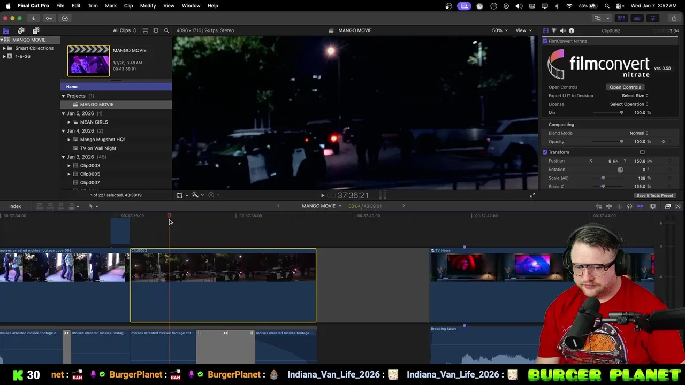This screenshot has width=685, height=385.
Task: Show the Color inspector triangle icon
Action: [x=554, y=30]
